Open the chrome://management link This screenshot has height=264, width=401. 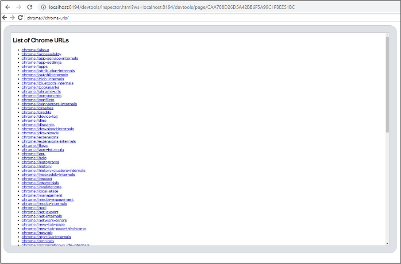42,195
